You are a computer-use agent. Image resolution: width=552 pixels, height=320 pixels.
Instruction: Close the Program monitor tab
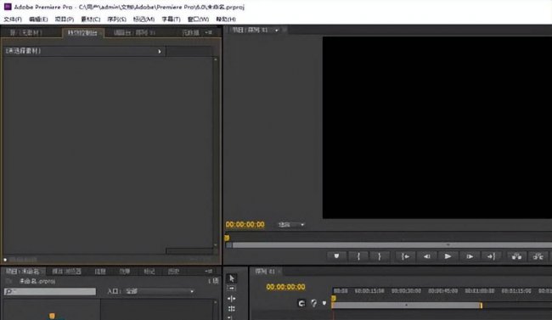284,31
